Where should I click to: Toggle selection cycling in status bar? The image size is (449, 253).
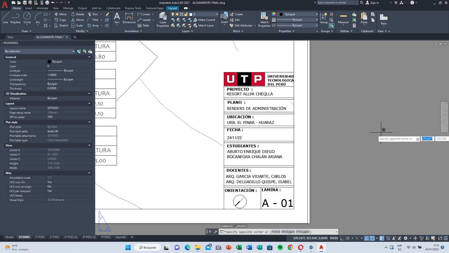[388, 238]
